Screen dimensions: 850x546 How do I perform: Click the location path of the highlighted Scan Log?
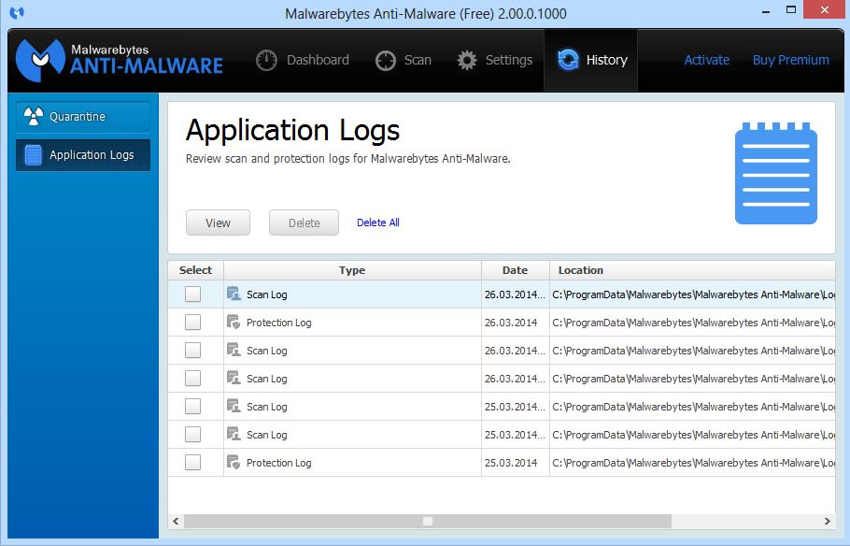693,295
